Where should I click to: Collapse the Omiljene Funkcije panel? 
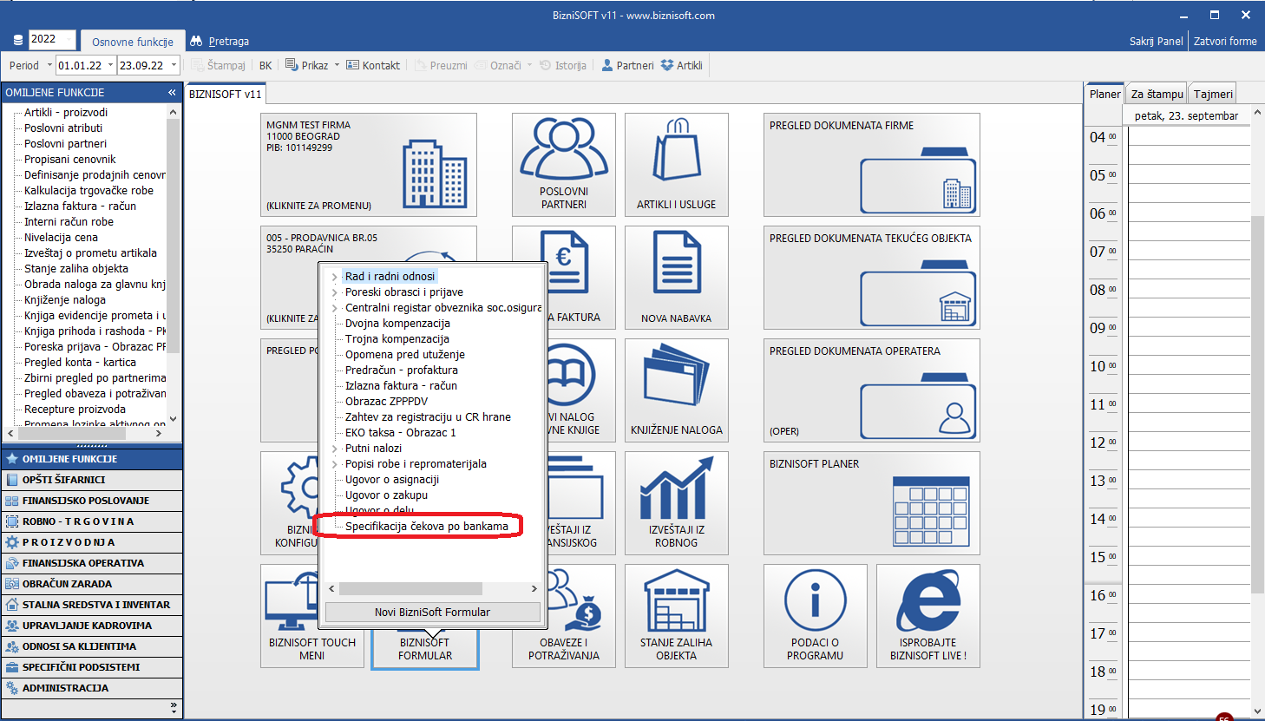pos(172,92)
